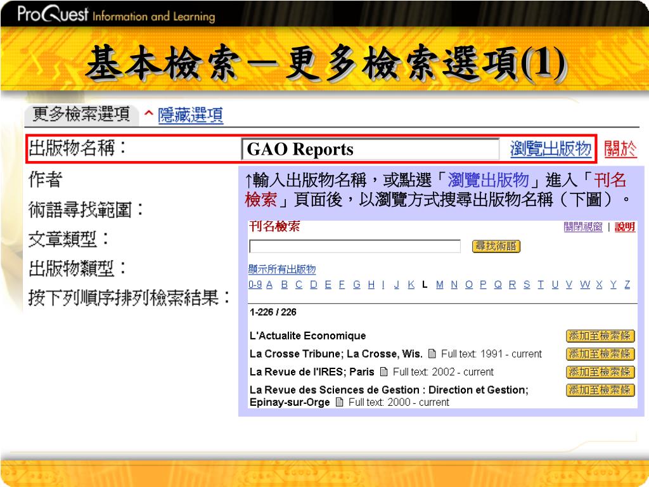This screenshot has height=487, width=649.
Task: Select letter A in the alphabet index
Action: (269, 285)
